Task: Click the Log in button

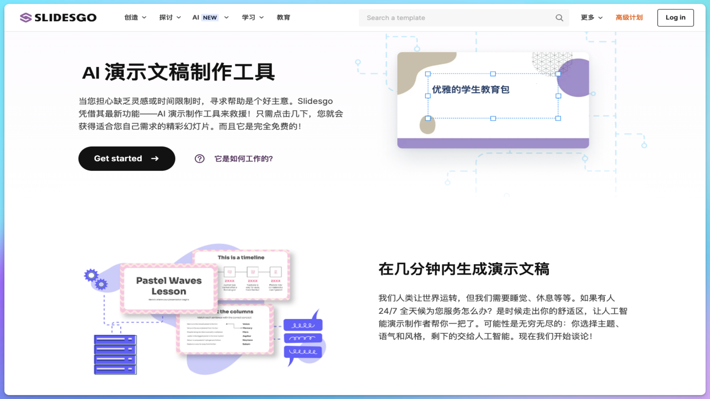Action: [675, 18]
